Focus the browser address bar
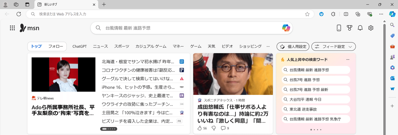 170,14
